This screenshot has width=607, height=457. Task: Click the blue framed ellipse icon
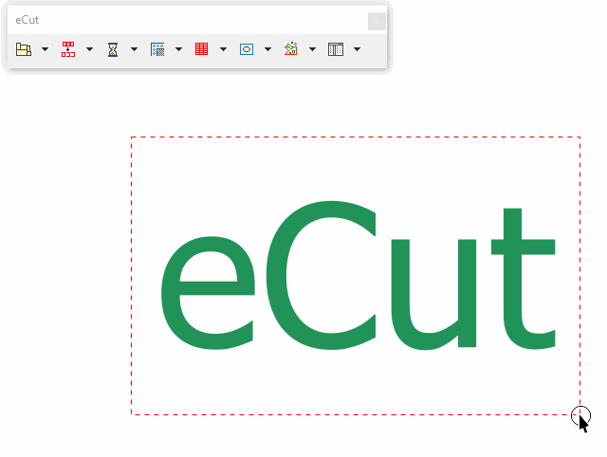pos(247,49)
